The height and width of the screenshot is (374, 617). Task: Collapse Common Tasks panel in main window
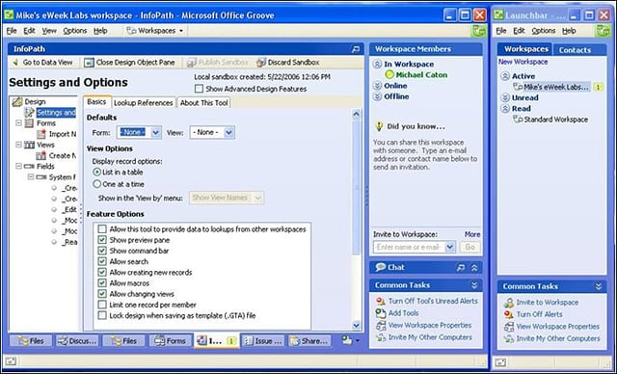tap(474, 285)
